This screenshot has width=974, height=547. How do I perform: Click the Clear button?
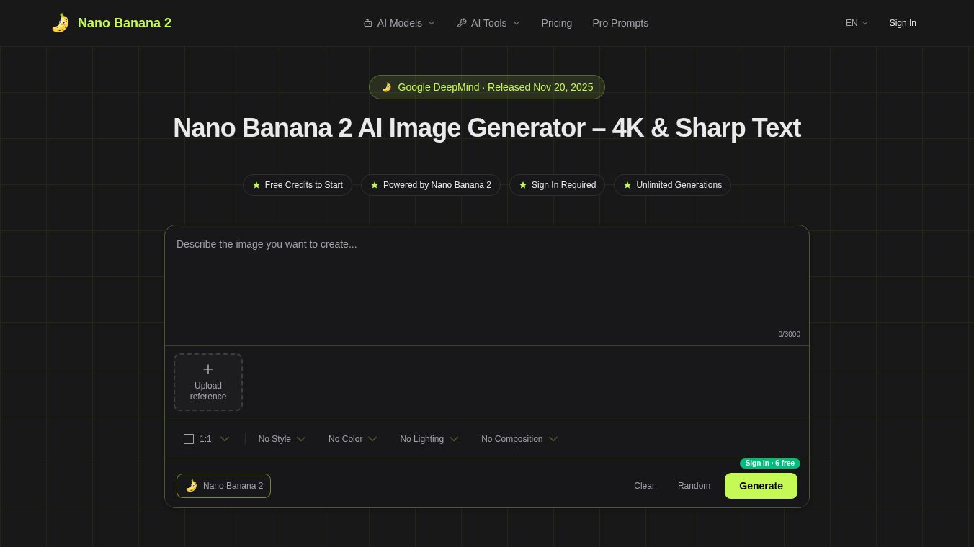[x=644, y=486]
